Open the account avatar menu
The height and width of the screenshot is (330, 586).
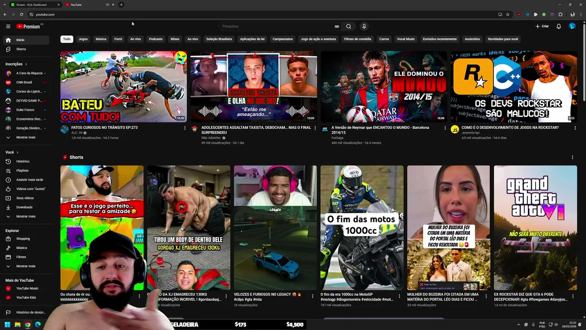572,26
